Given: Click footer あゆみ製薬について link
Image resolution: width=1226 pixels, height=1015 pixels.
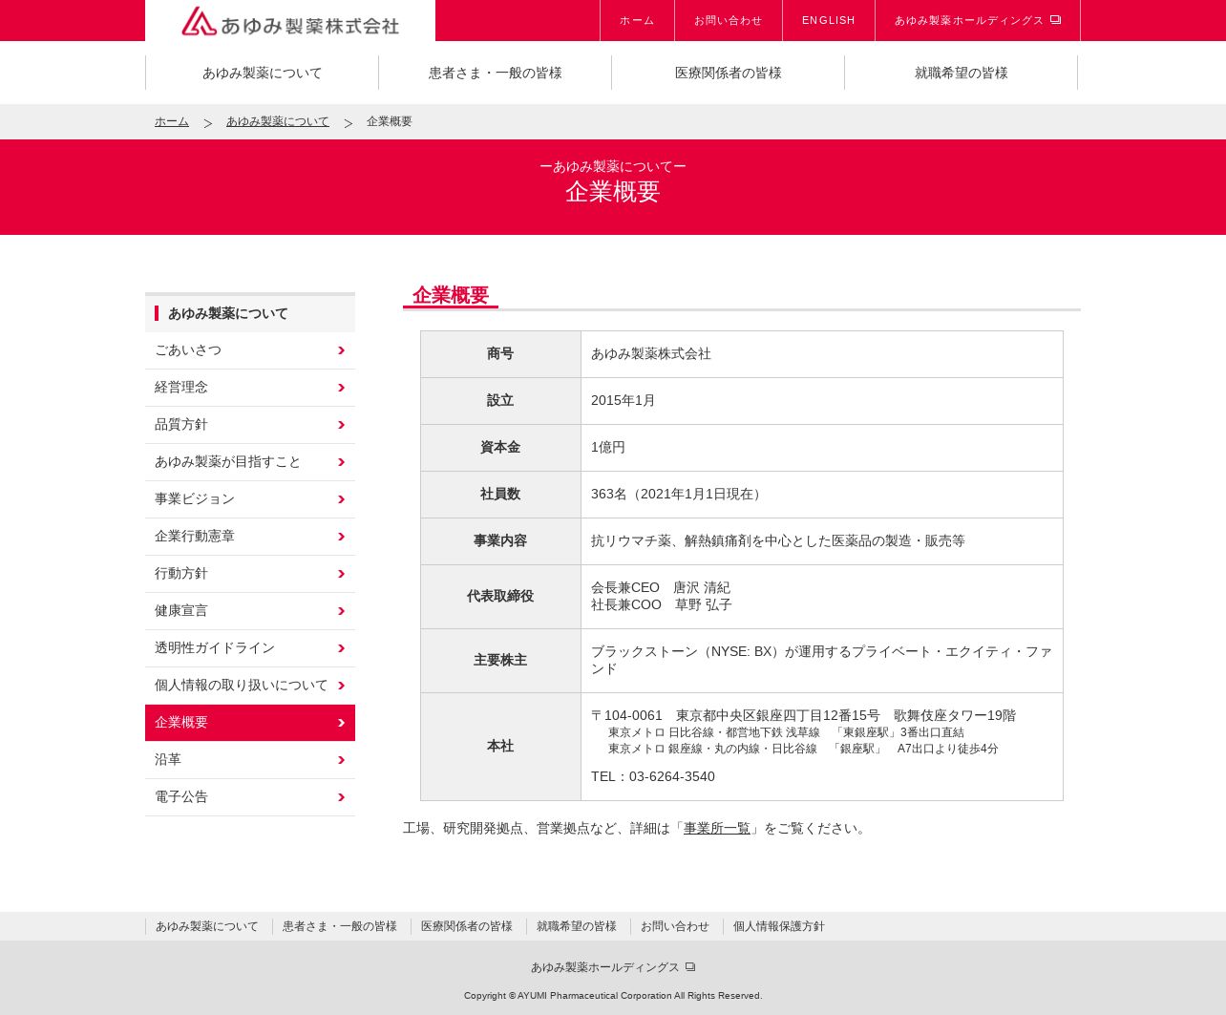Looking at the screenshot, I should [x=207, y=926].
